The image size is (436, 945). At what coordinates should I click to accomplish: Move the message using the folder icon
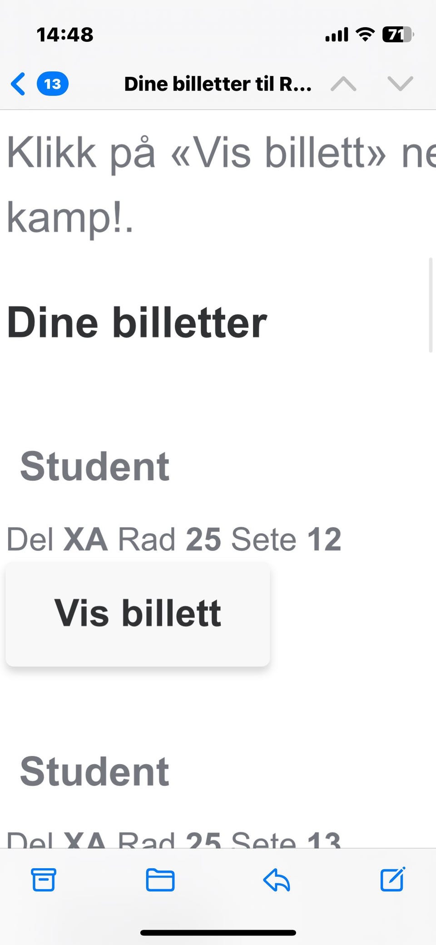pyautogui.click(x=160, y=880)
